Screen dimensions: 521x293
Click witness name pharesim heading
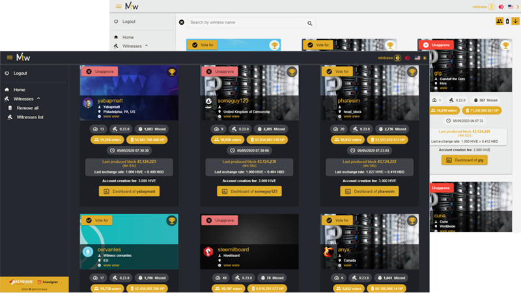pos(349,101)
